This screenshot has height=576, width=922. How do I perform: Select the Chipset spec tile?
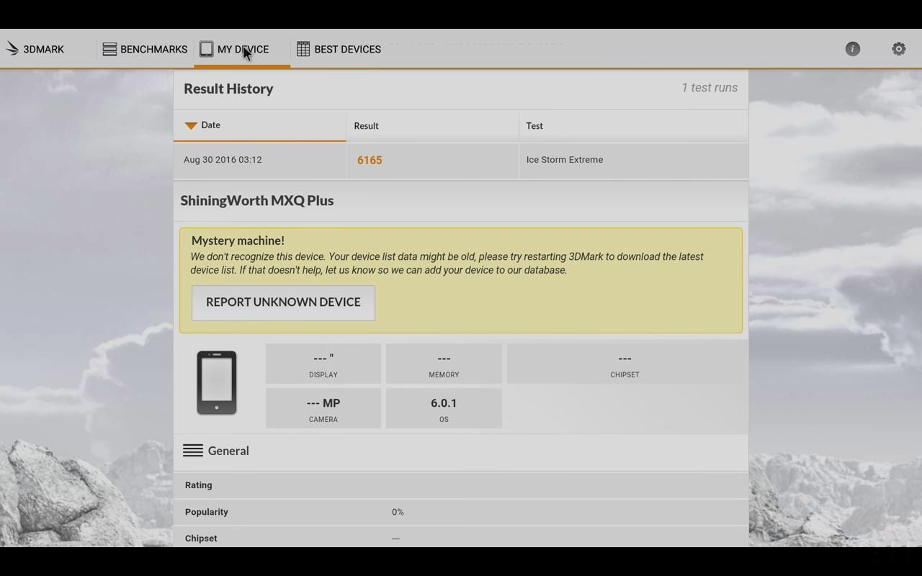point(625,364)
